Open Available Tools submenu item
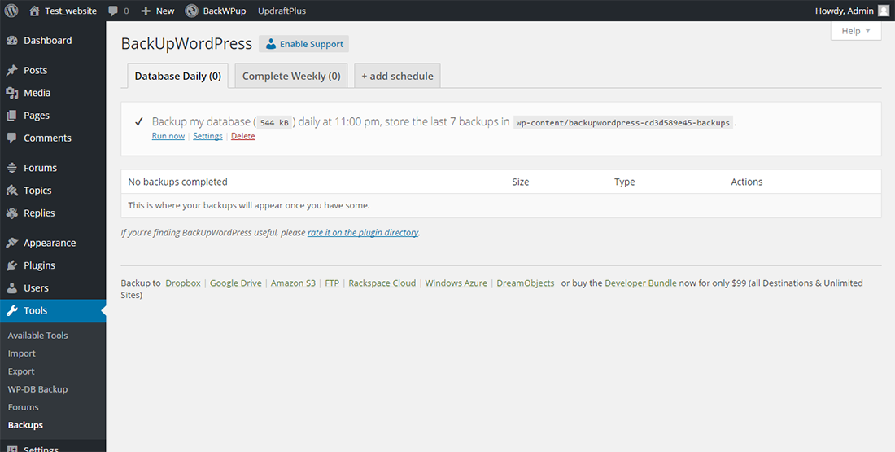 click(x=37, y=336)
